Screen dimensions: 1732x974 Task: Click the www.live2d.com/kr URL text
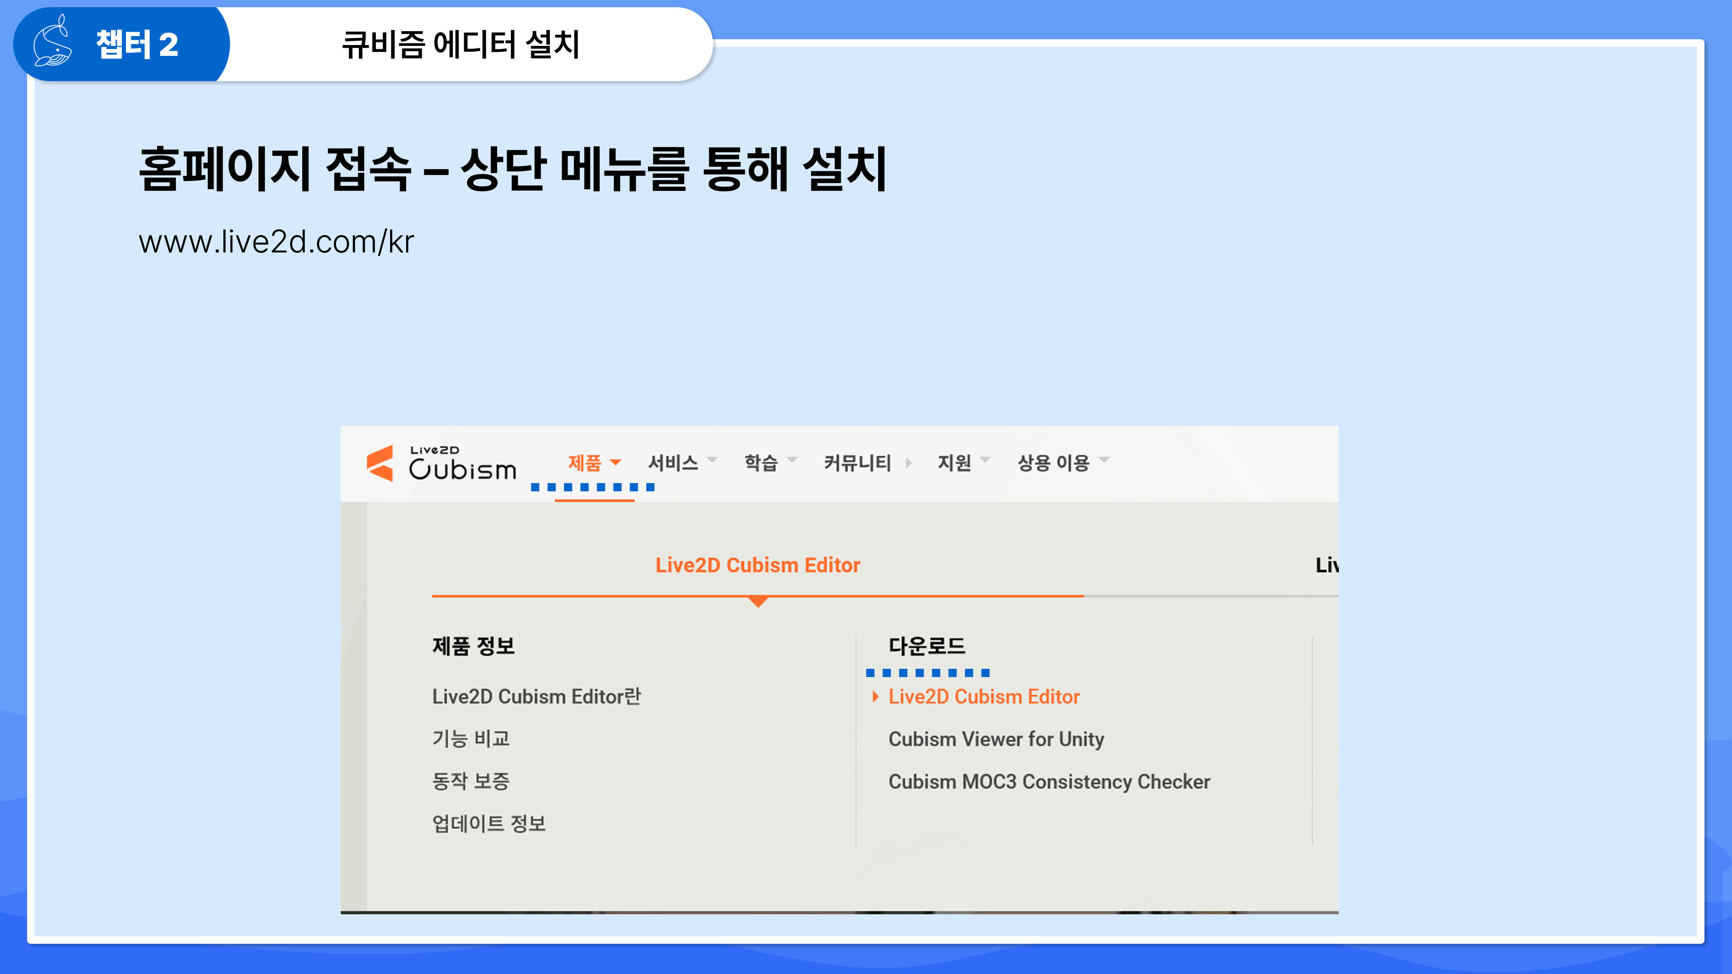[x=276, y=242]
